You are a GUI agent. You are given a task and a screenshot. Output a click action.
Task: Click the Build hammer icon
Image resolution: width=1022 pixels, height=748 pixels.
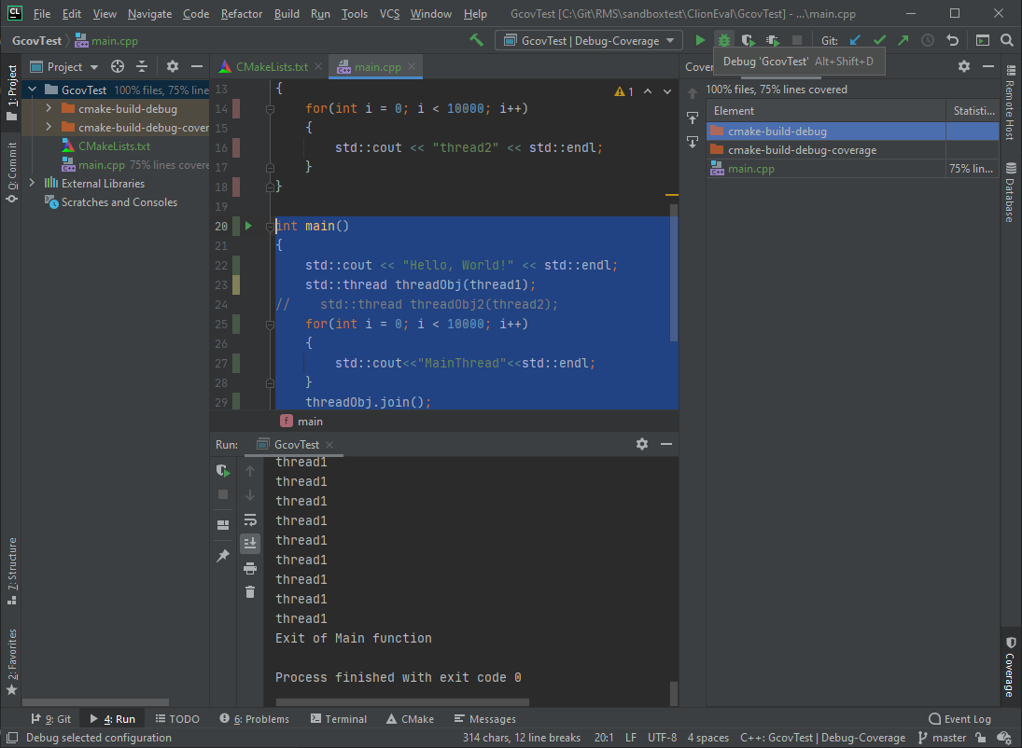[477, 40]
